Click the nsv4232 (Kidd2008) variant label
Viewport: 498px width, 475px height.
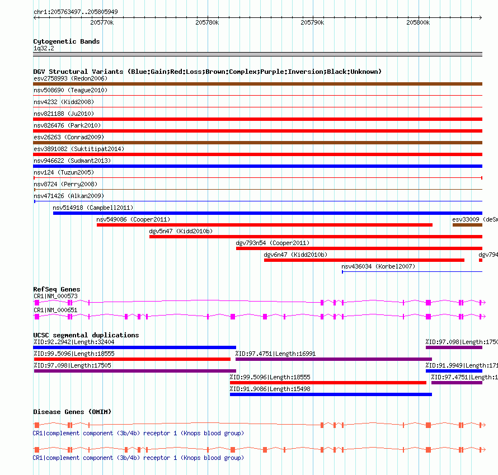[x=64, y=102]
